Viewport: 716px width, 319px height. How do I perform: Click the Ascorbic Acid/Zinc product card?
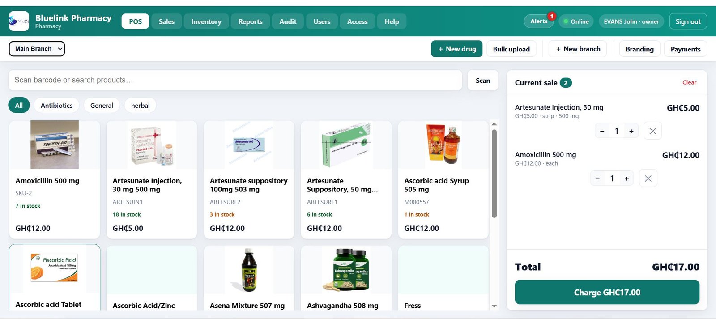point(152,278)
